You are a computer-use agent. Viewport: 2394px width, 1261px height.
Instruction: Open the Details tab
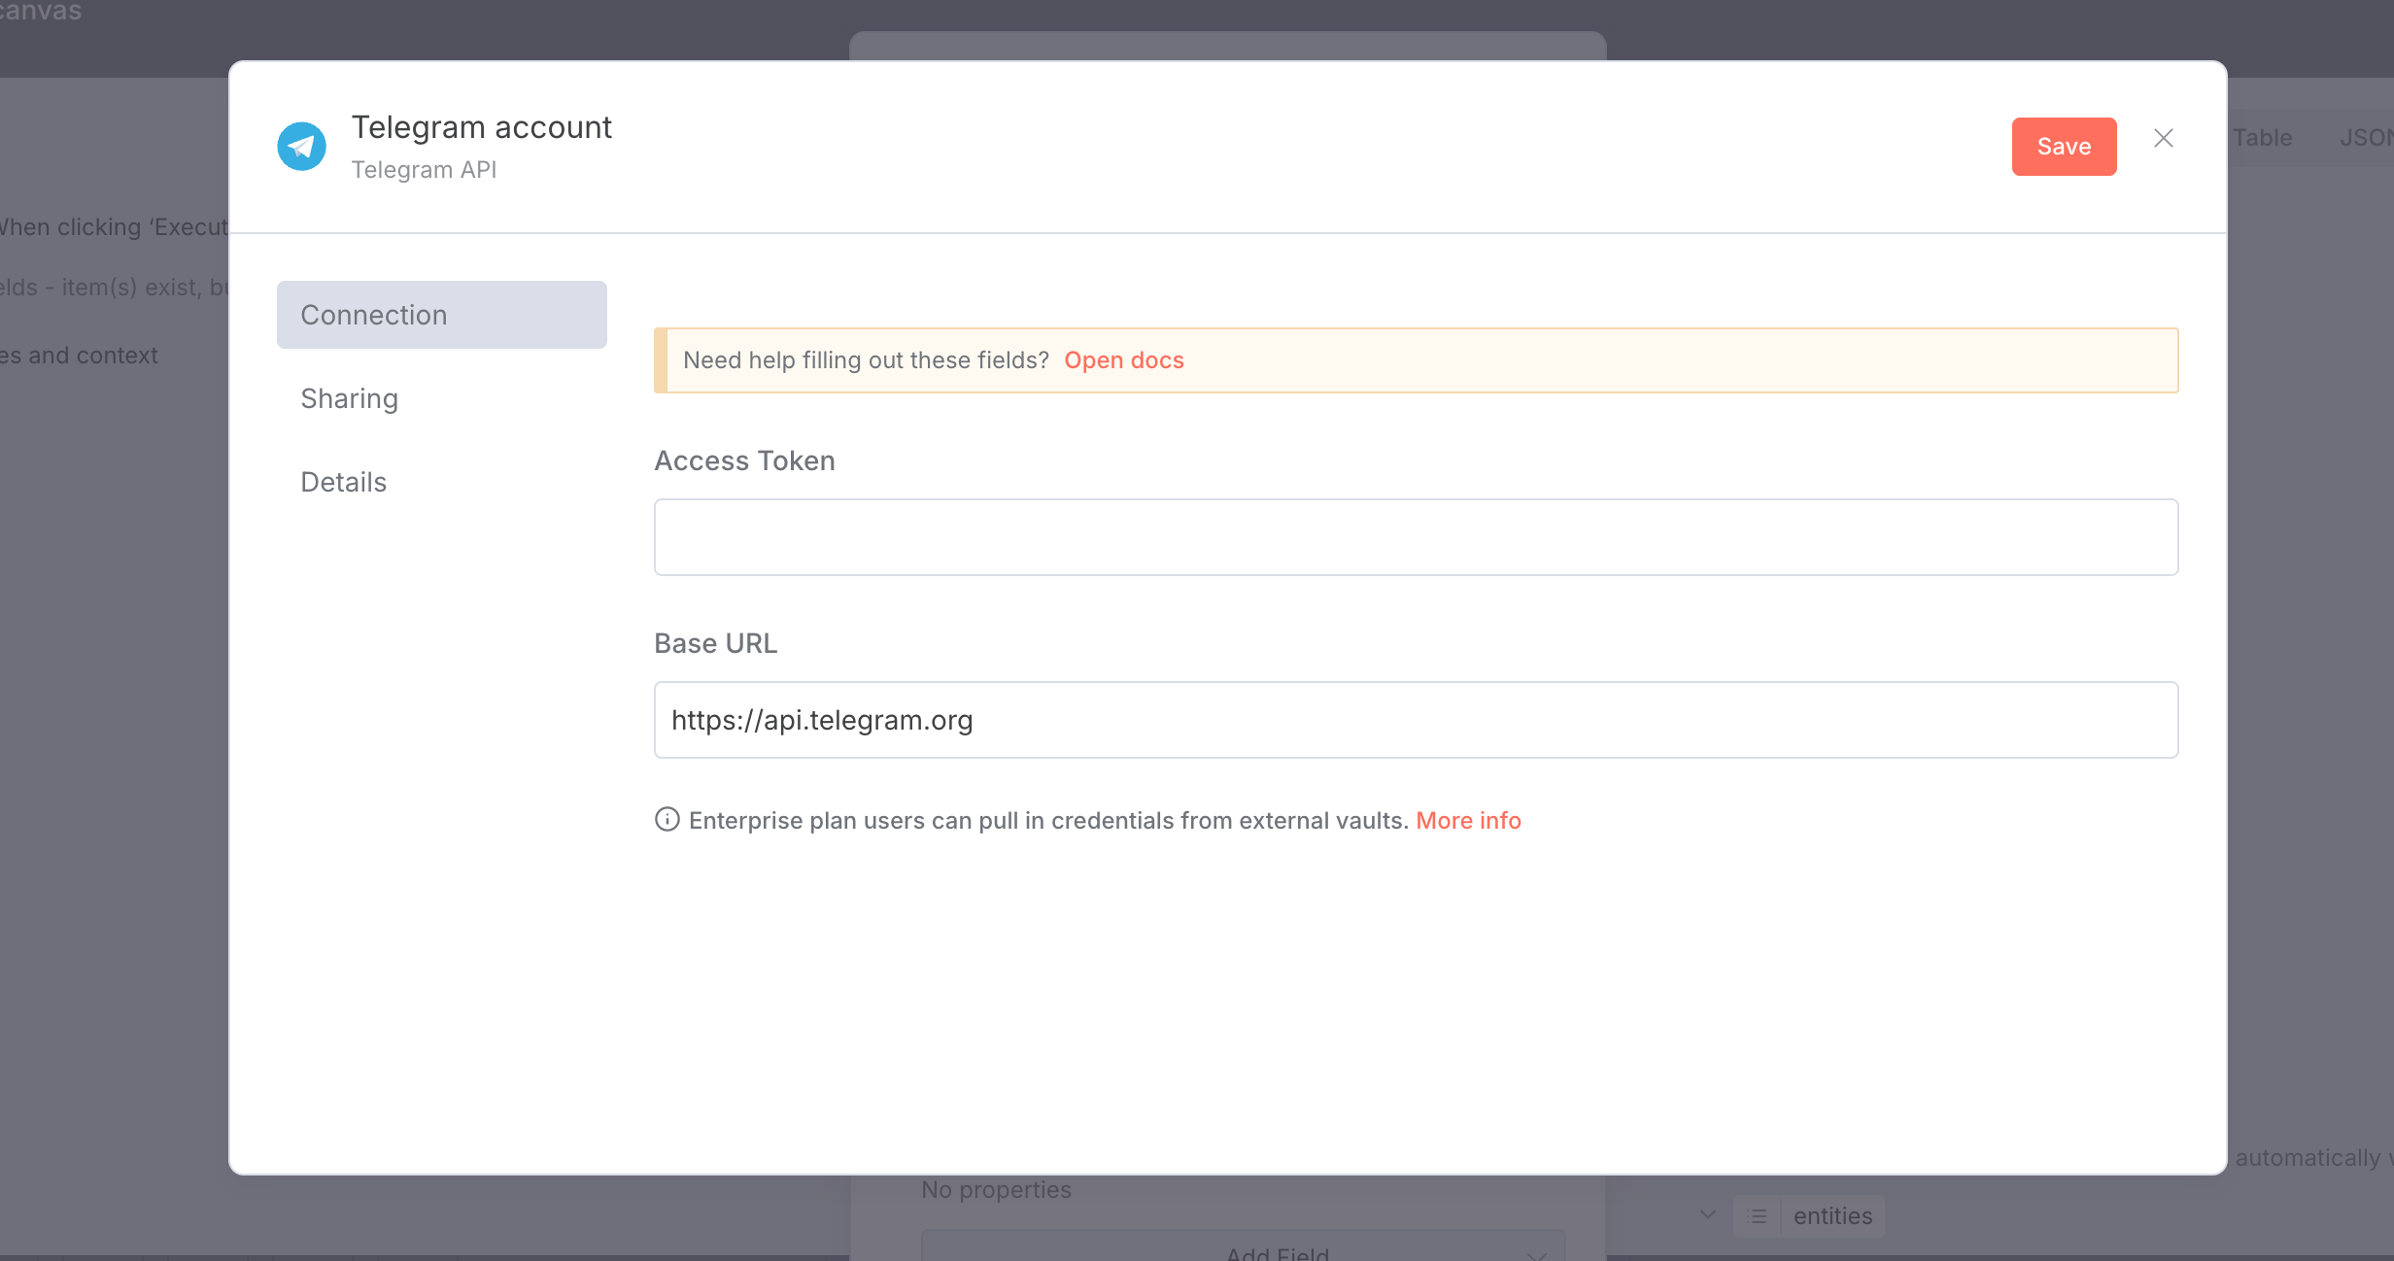pos(343,482)
